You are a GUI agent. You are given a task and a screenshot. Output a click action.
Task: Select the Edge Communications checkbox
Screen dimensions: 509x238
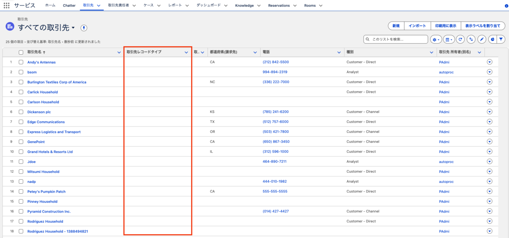21,122
